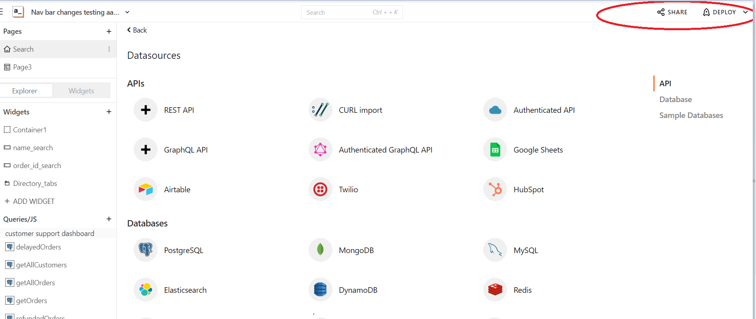Click the Elasticsearch icon

(x=146, y=290)
